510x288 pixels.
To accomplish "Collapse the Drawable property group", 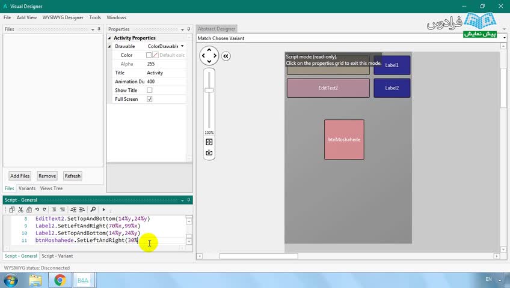I will point(109,46).
